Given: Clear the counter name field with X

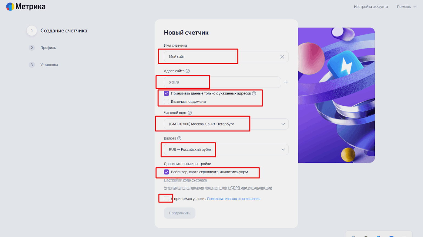Looking at the screenshot, I should [x=282, y=57].
